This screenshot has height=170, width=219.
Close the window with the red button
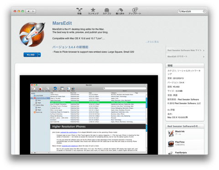click(15, 11)
